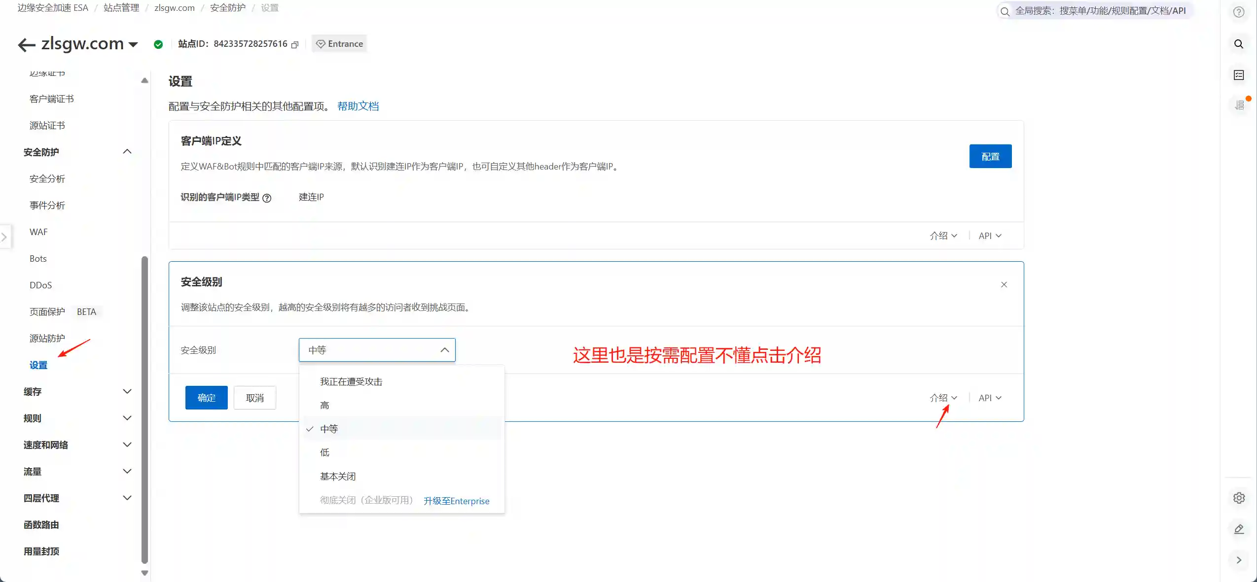This screenshot has width=1257, height=582.
Task: Switch to the WAF menu item
Action: [38, 232]
